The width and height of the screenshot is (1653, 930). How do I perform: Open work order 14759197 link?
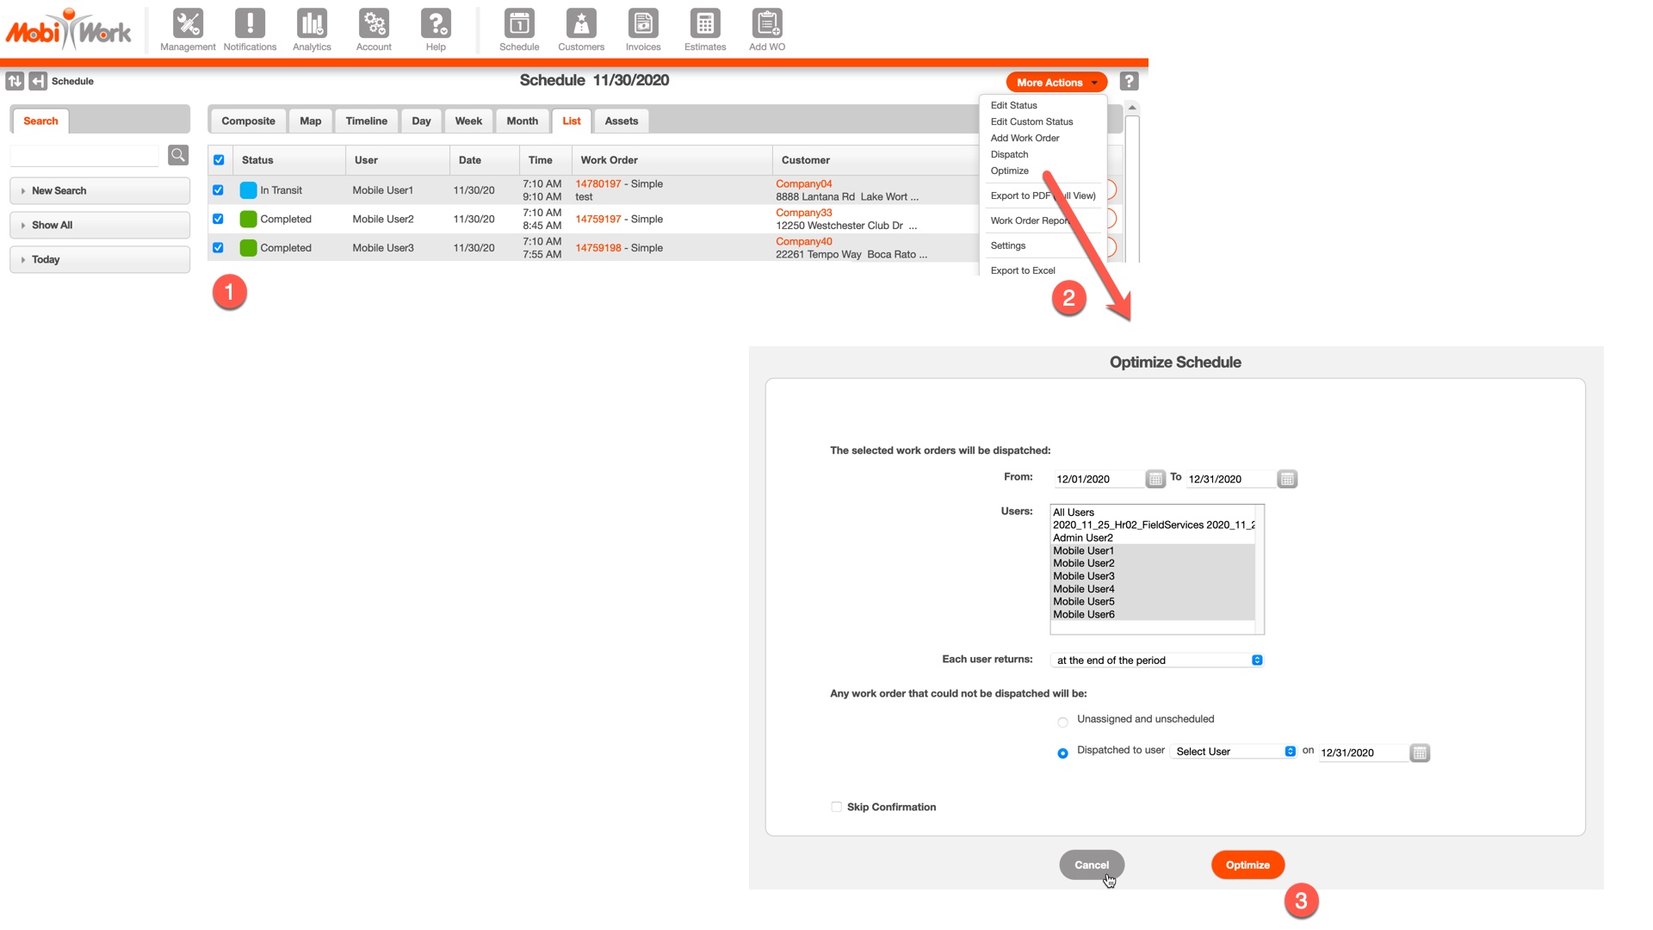(597, 219)
